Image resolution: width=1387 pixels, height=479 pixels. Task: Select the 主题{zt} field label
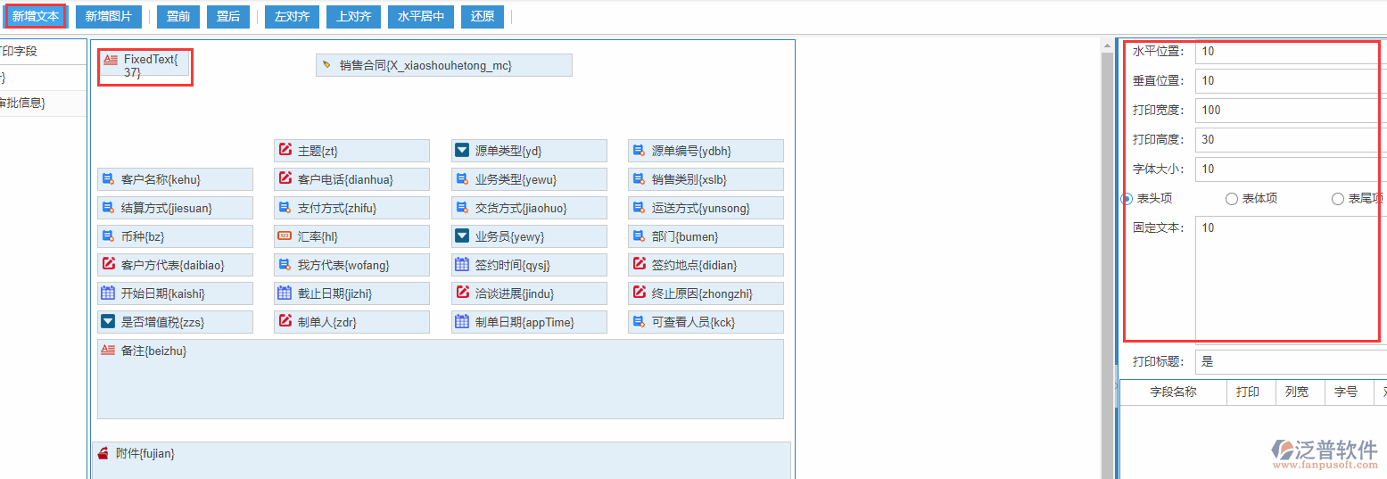[x=318, y=152]
